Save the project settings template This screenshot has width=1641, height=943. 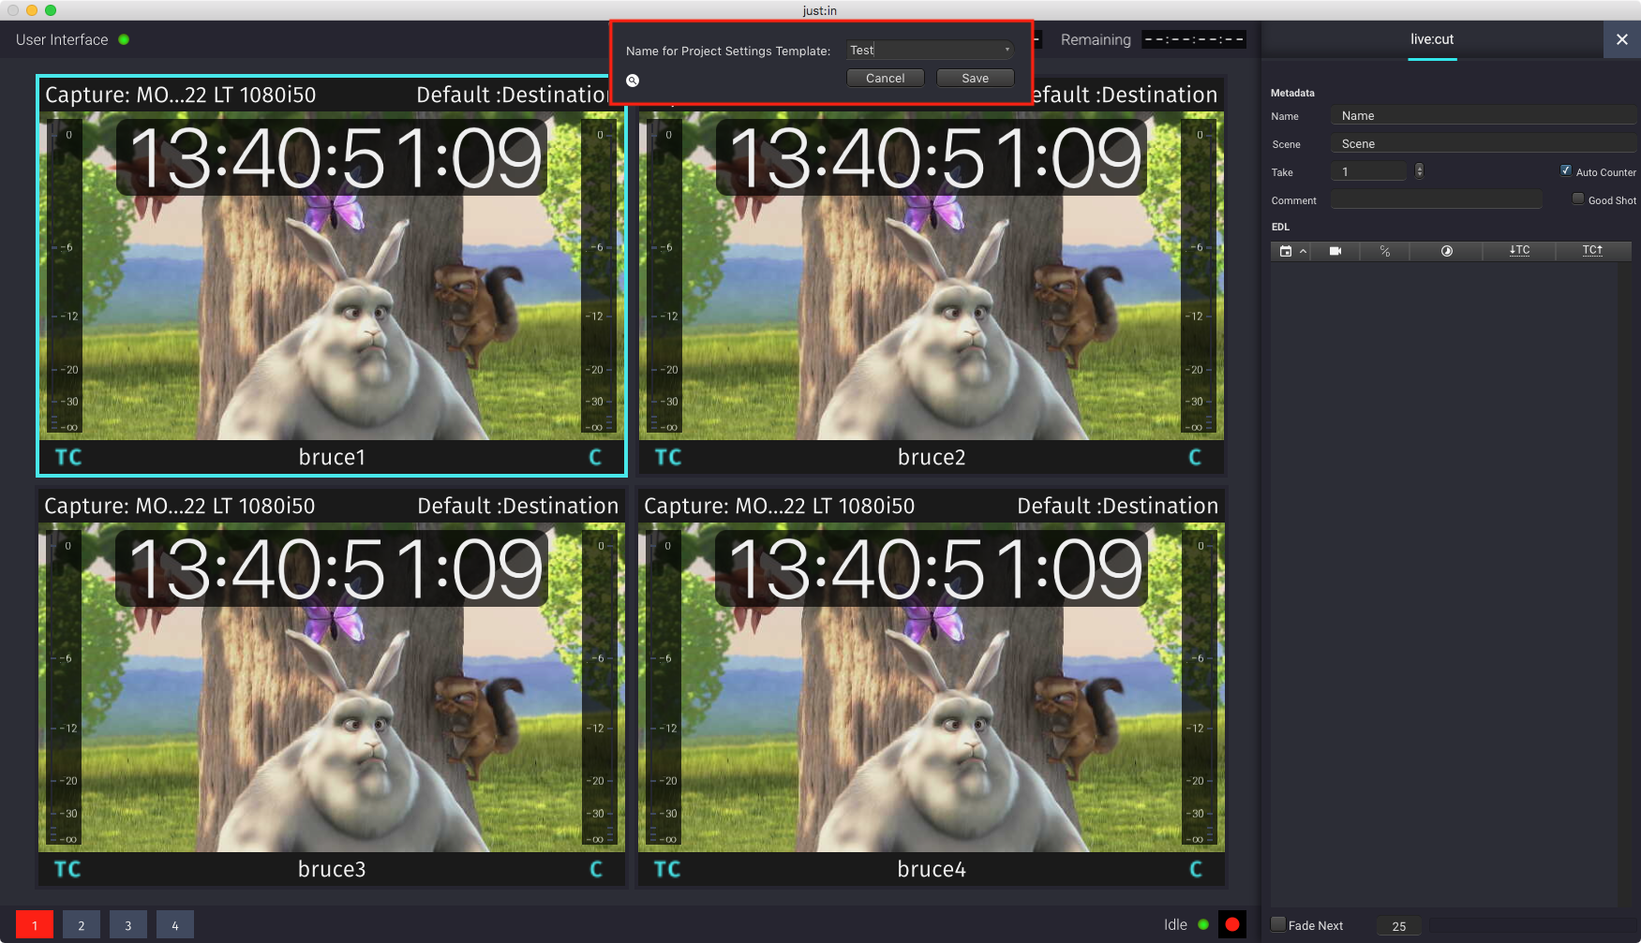click(x=976, y=78)
